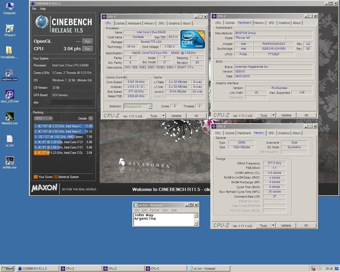
Task: Open the Cinebench Help menu
Action: click(43, 9)
